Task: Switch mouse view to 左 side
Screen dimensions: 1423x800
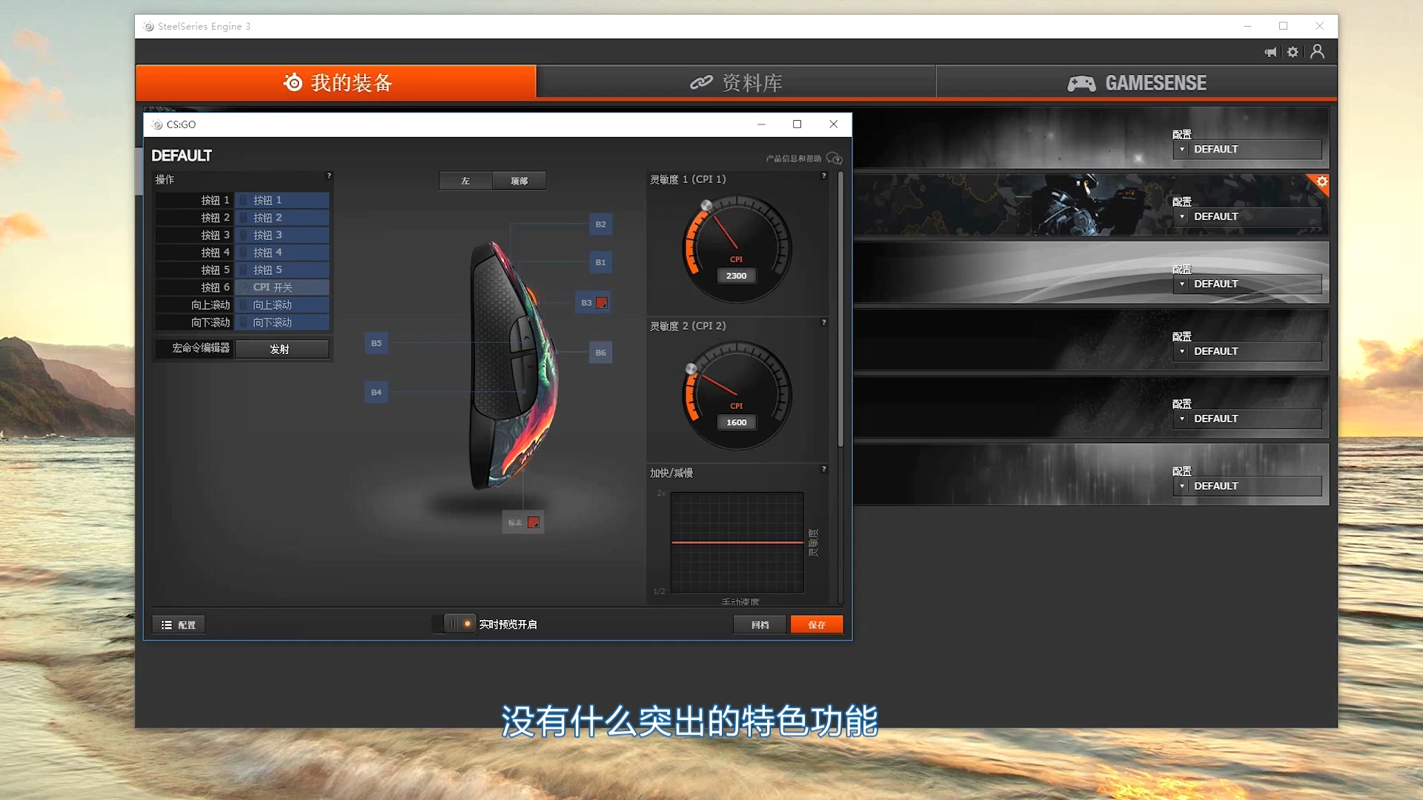Action: pyautogui.click(x=465, y=181)
